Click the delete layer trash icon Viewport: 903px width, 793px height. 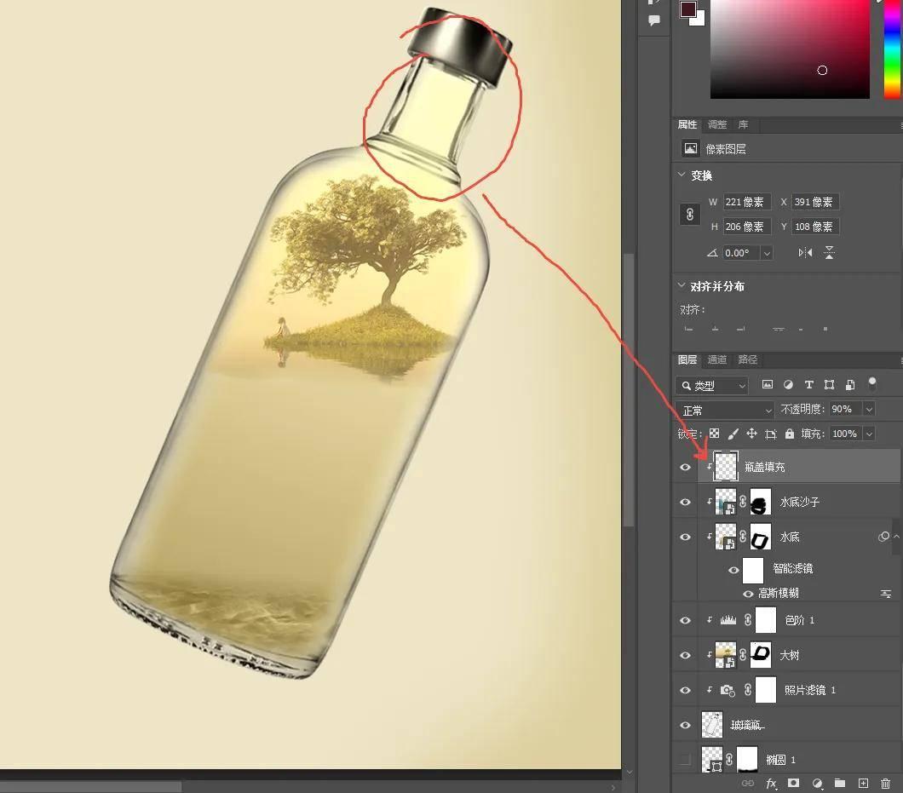pyautogui.click(x=886, y=783)
